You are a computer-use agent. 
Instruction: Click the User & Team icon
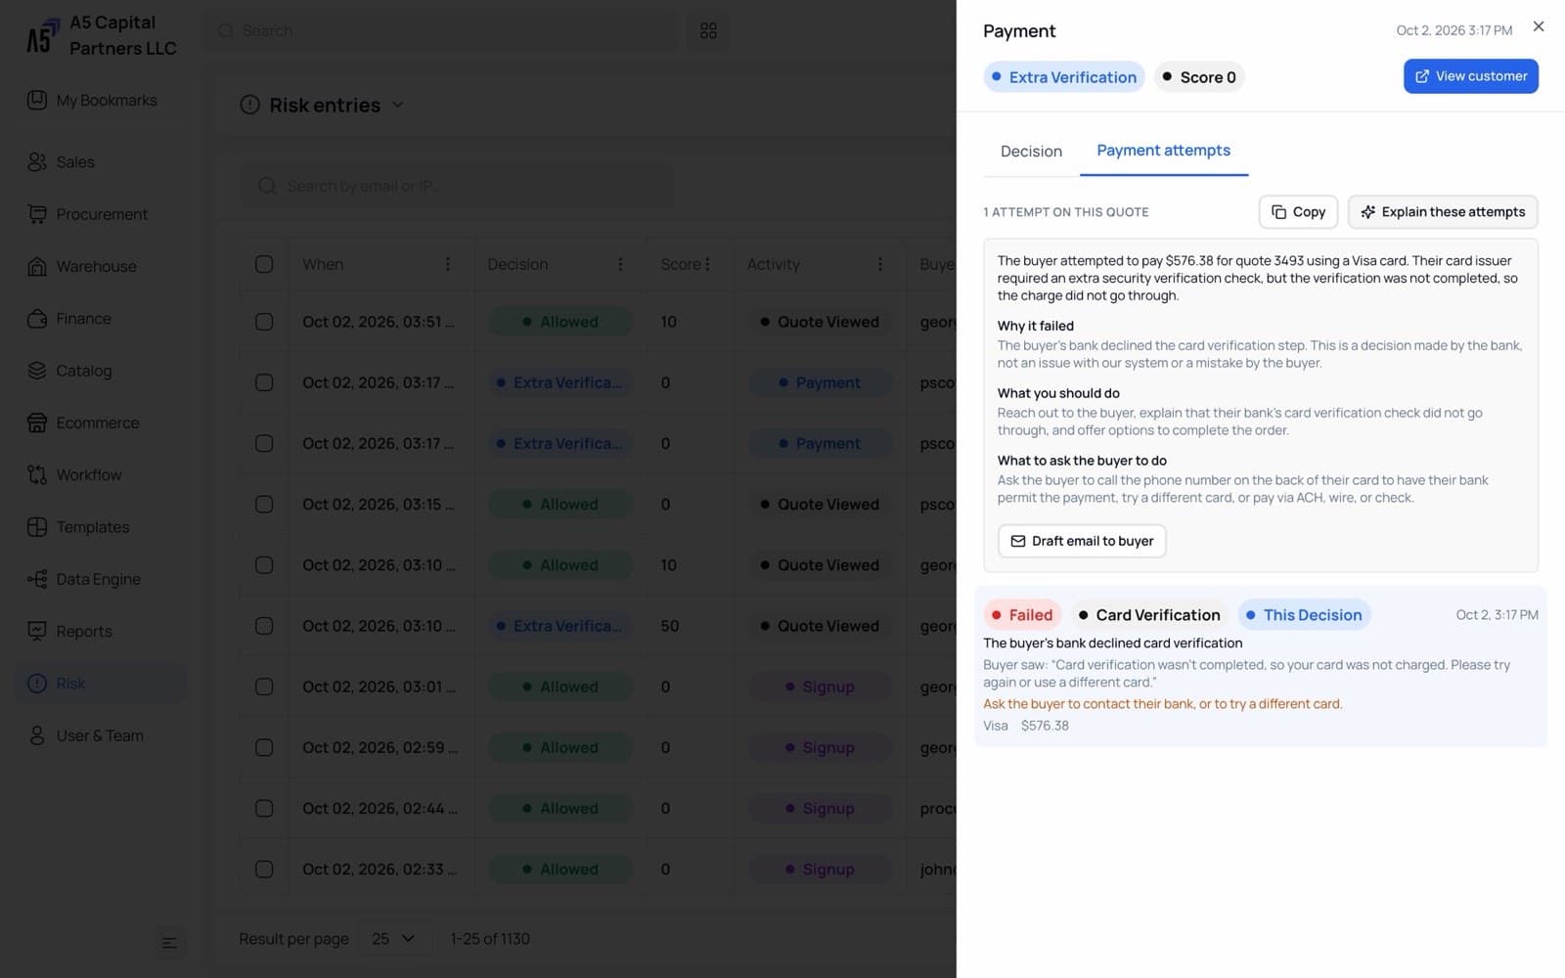pos(37,735)
